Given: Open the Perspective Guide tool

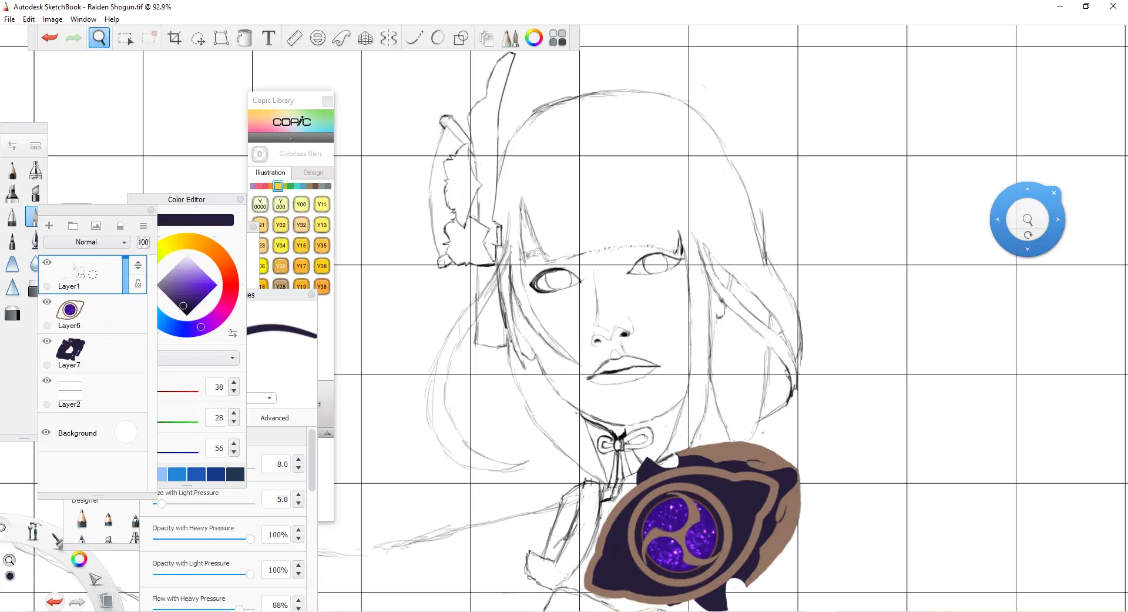Looking at the screenshot, I should (x=365, y=38).
